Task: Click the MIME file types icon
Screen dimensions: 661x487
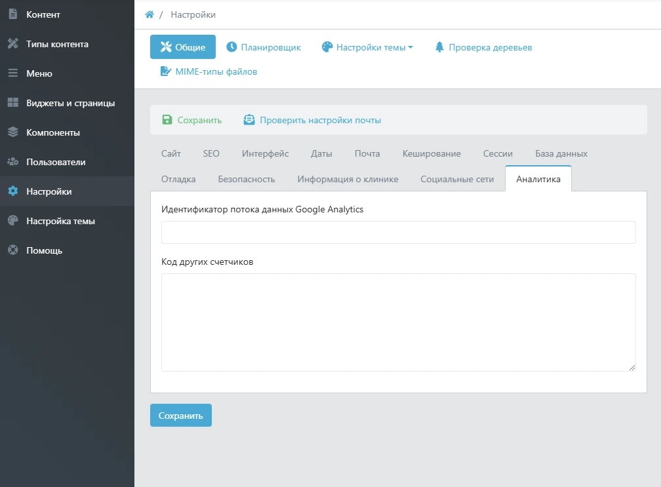Action: click(166, 71)
